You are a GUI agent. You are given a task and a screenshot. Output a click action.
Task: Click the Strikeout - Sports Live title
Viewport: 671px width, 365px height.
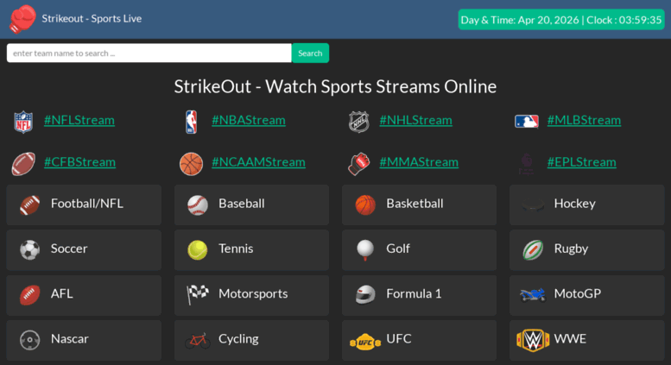[92, 18]
